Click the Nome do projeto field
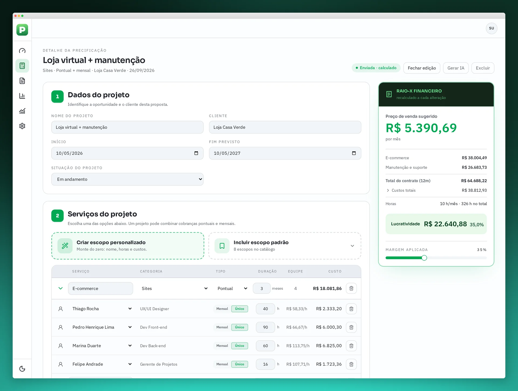Image resolution: width=518 pixels, height=391 pixels. [x=127, y=127]
